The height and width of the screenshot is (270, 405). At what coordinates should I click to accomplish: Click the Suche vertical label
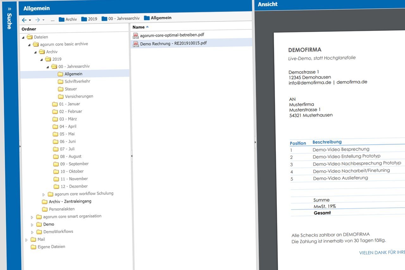click(9, 21)
